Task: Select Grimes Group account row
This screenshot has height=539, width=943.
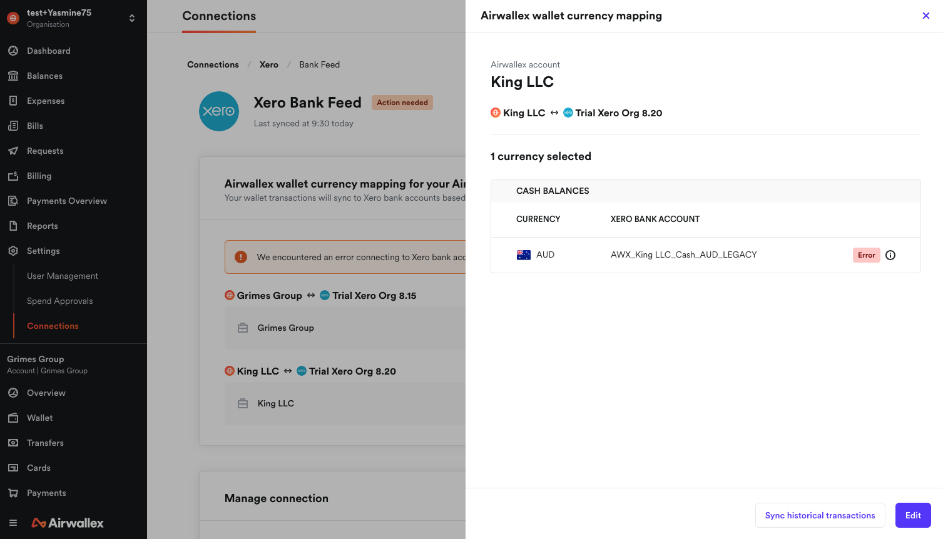Action: [x=345, y=328]
